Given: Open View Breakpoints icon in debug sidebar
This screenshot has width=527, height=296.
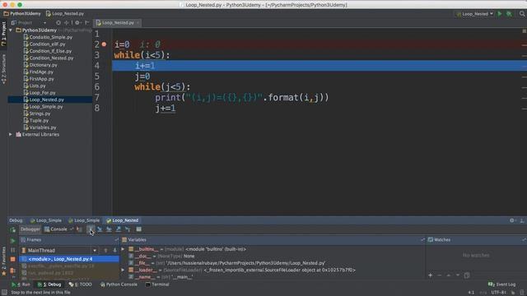Looking at the screenshot, I should click(x=13, y=271).
